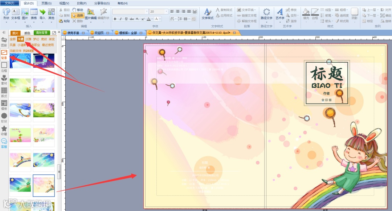392x211 pixels.
Task: Click the green 清除背景 button
Action: pos(42,33)
